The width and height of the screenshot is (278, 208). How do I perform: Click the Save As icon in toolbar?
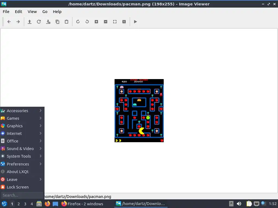[x=48, y=22]
